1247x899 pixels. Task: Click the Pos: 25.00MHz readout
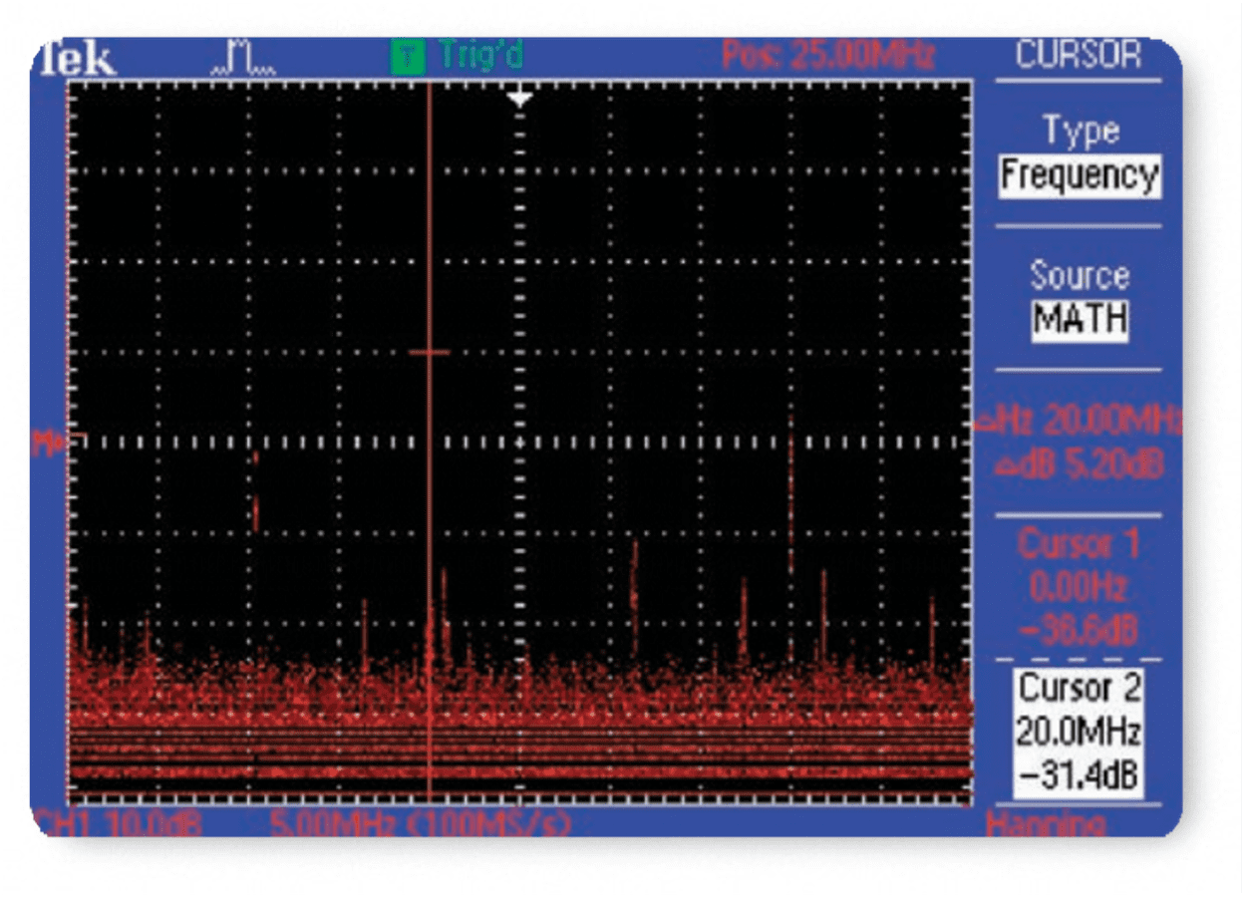pyautogui.click(x=827, y=57)
